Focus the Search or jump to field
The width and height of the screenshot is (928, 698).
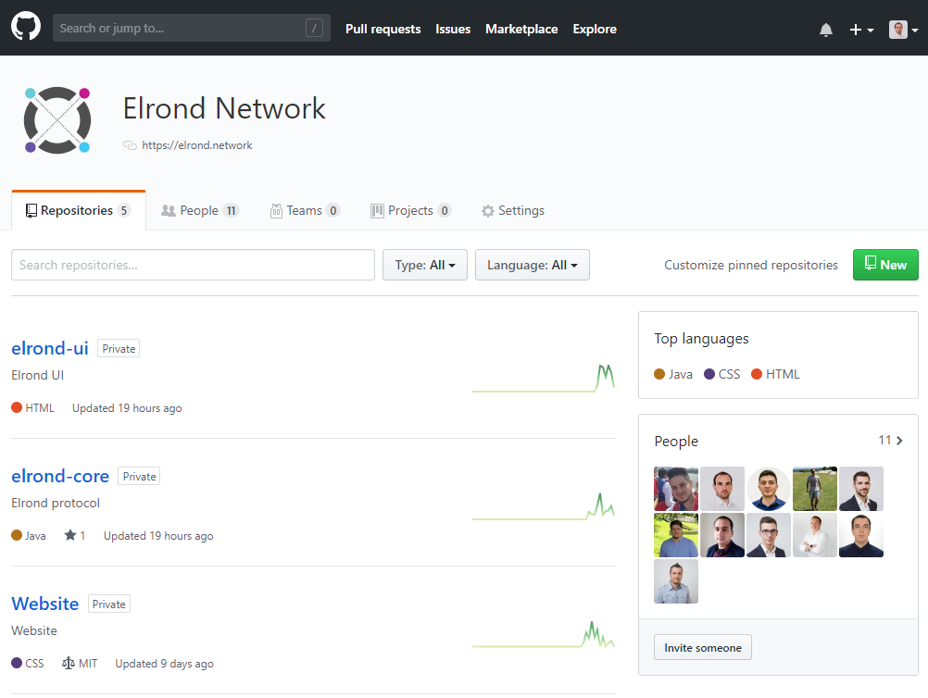[191, 28]
